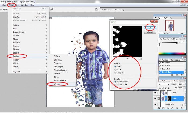
Task: Select Liquify... in the Filter menu
Action: click(x=28, y=17)
